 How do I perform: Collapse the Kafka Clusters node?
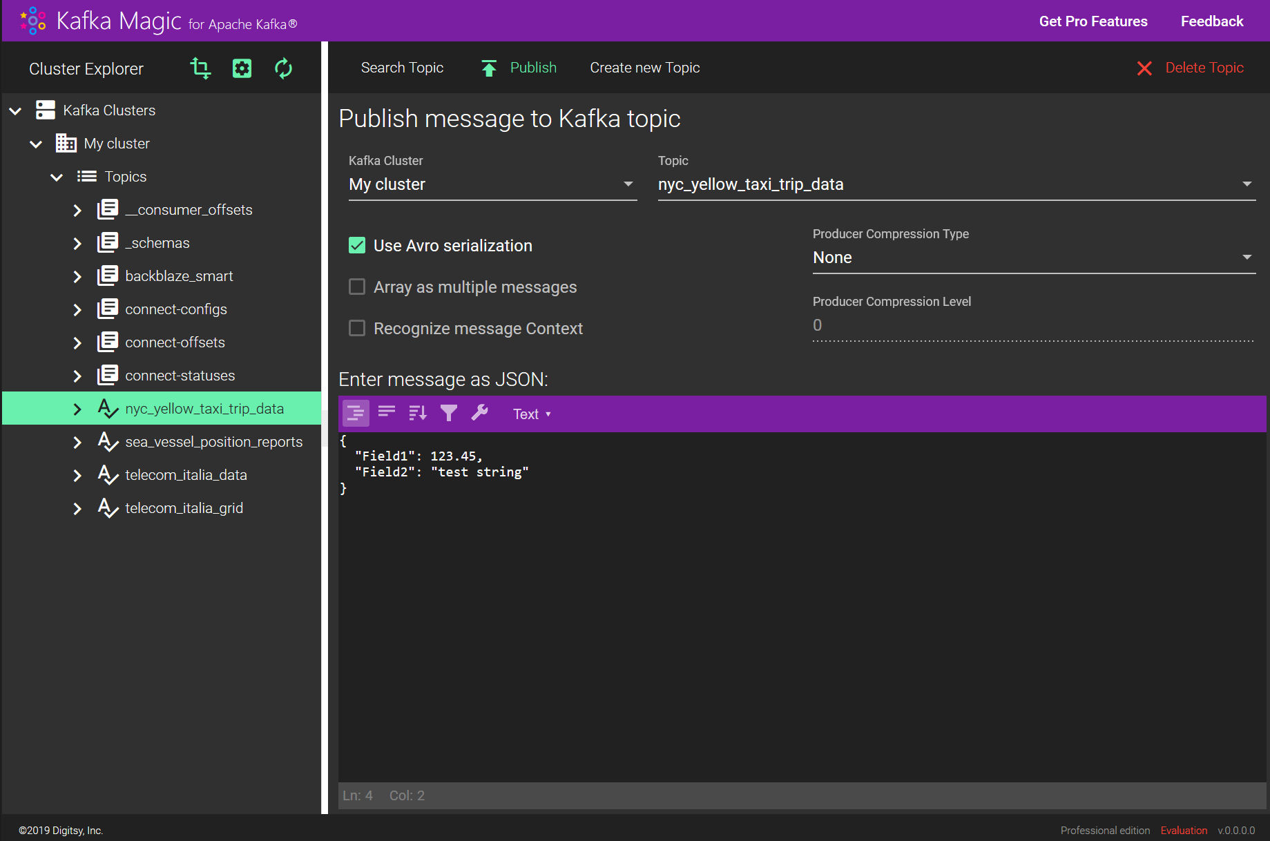[15, 110]
